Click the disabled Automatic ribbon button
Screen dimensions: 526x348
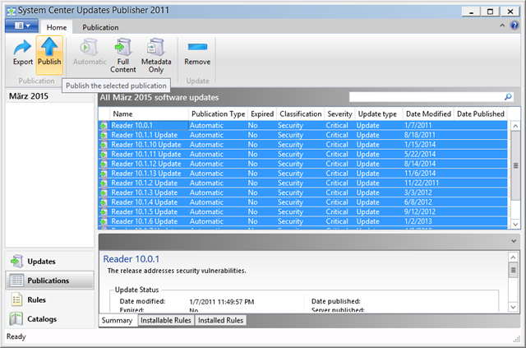coord(90,53)
